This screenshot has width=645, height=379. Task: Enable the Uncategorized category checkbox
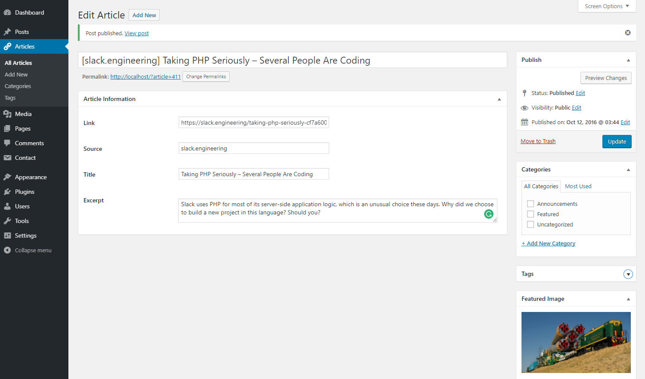coord(531,224)
